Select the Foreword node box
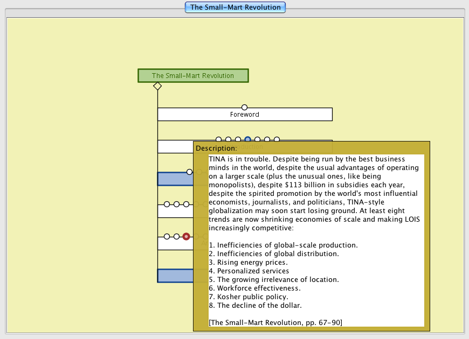 coord(244,115)
